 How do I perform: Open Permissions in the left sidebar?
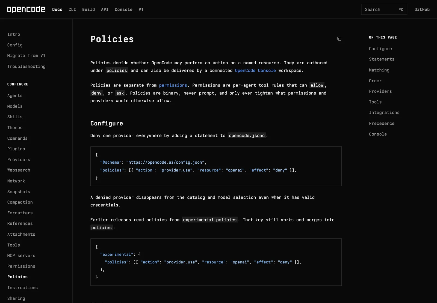21,266
